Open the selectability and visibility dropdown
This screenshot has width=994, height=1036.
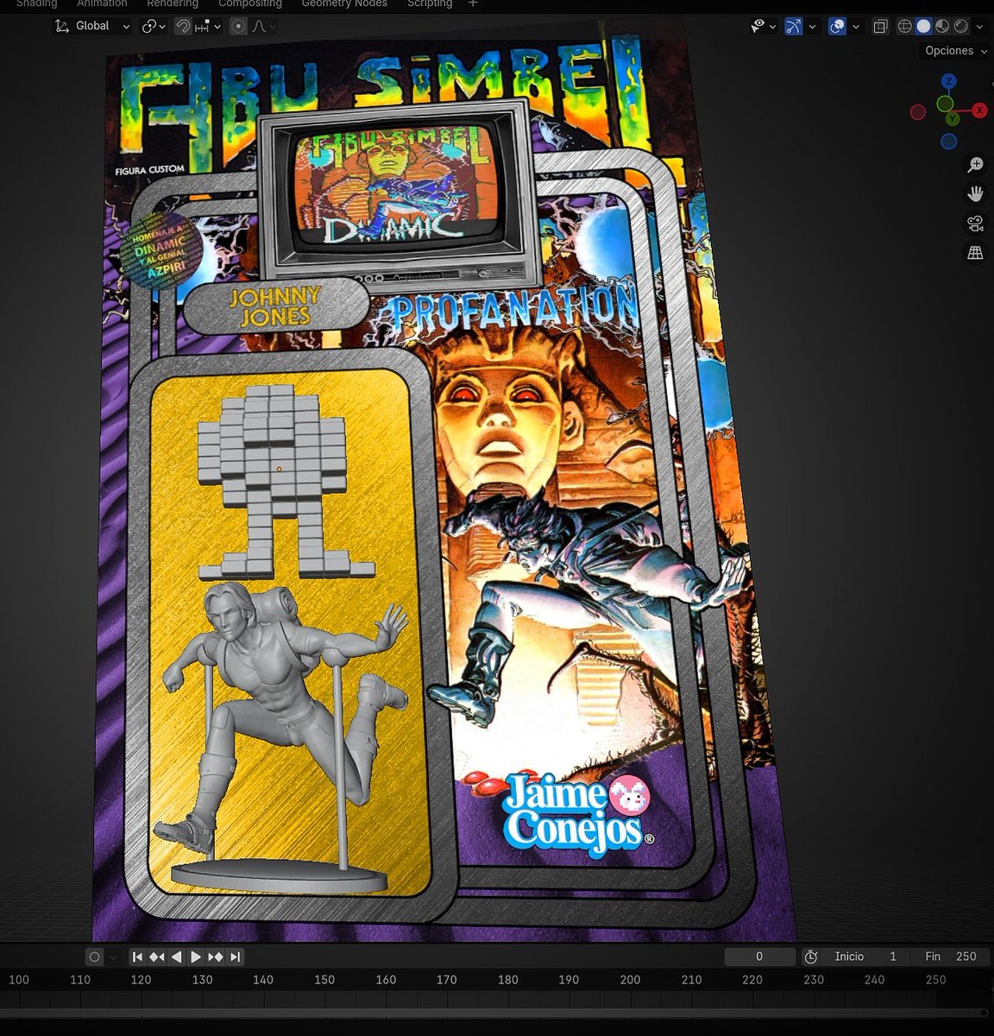(763, 26)
